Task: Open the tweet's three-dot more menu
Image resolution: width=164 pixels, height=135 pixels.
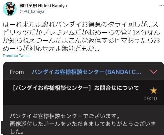Action: pyautogui.click(x=161, y=6)
